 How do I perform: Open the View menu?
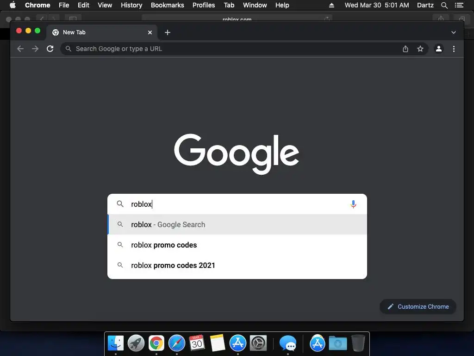click(x=105, y=5)
